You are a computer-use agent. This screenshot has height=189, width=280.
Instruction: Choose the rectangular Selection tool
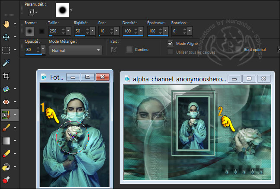[x=6, y=50]
